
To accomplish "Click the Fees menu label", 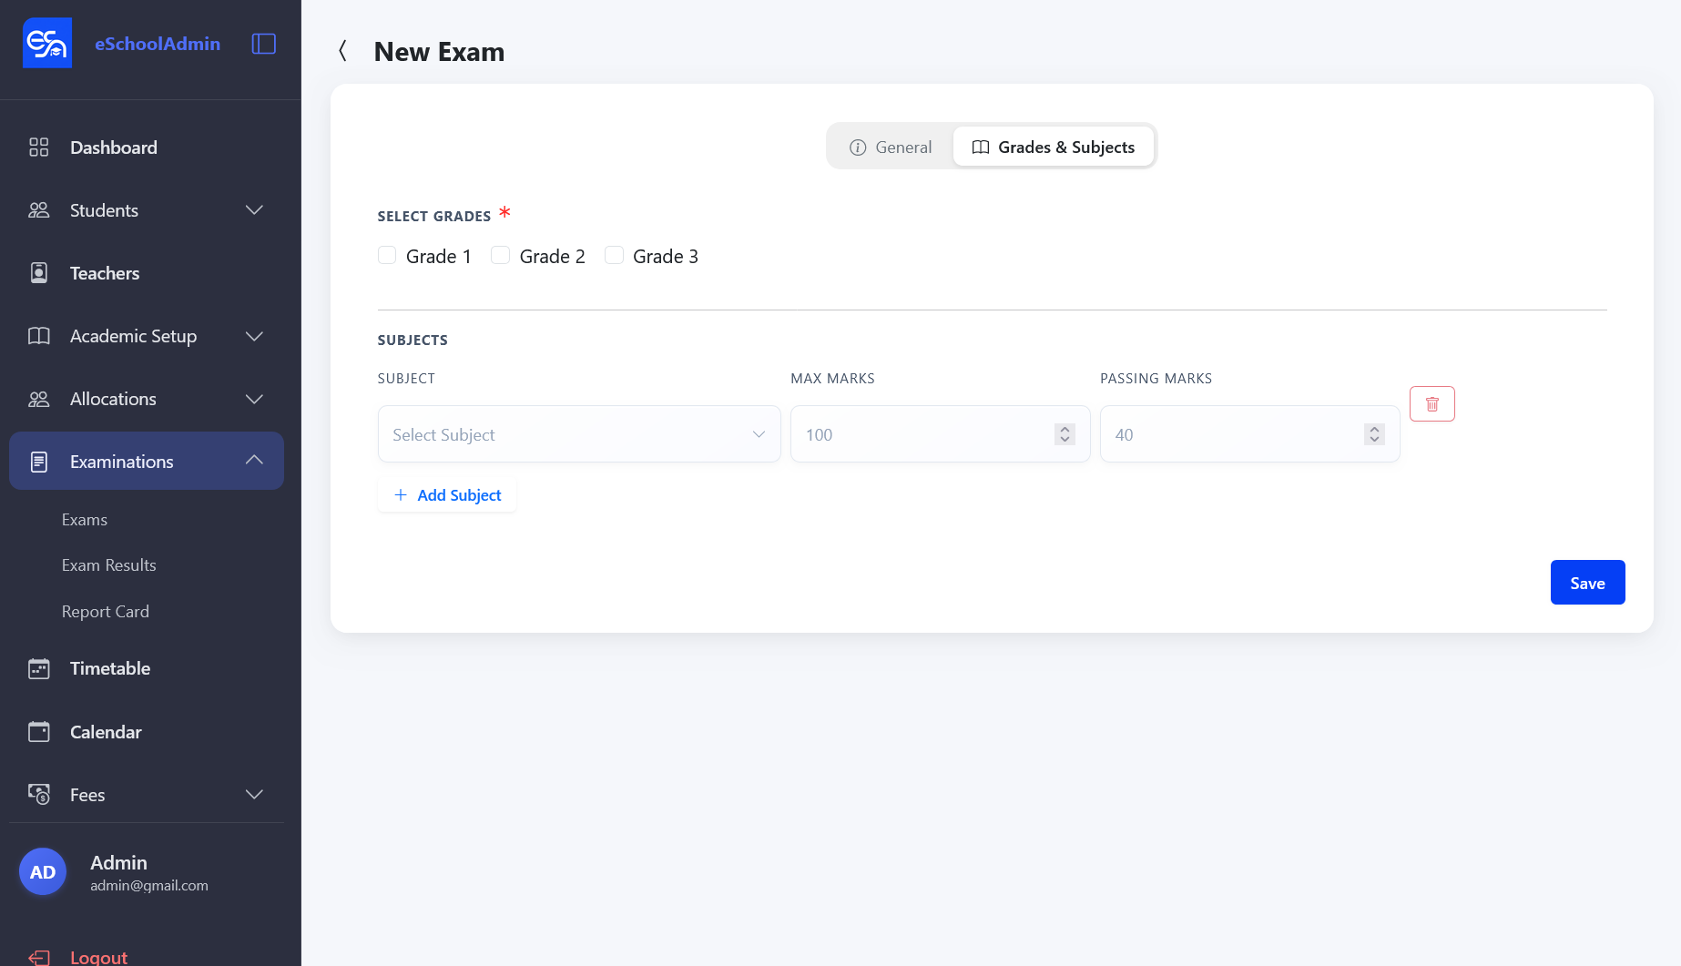I will (87, 795).
